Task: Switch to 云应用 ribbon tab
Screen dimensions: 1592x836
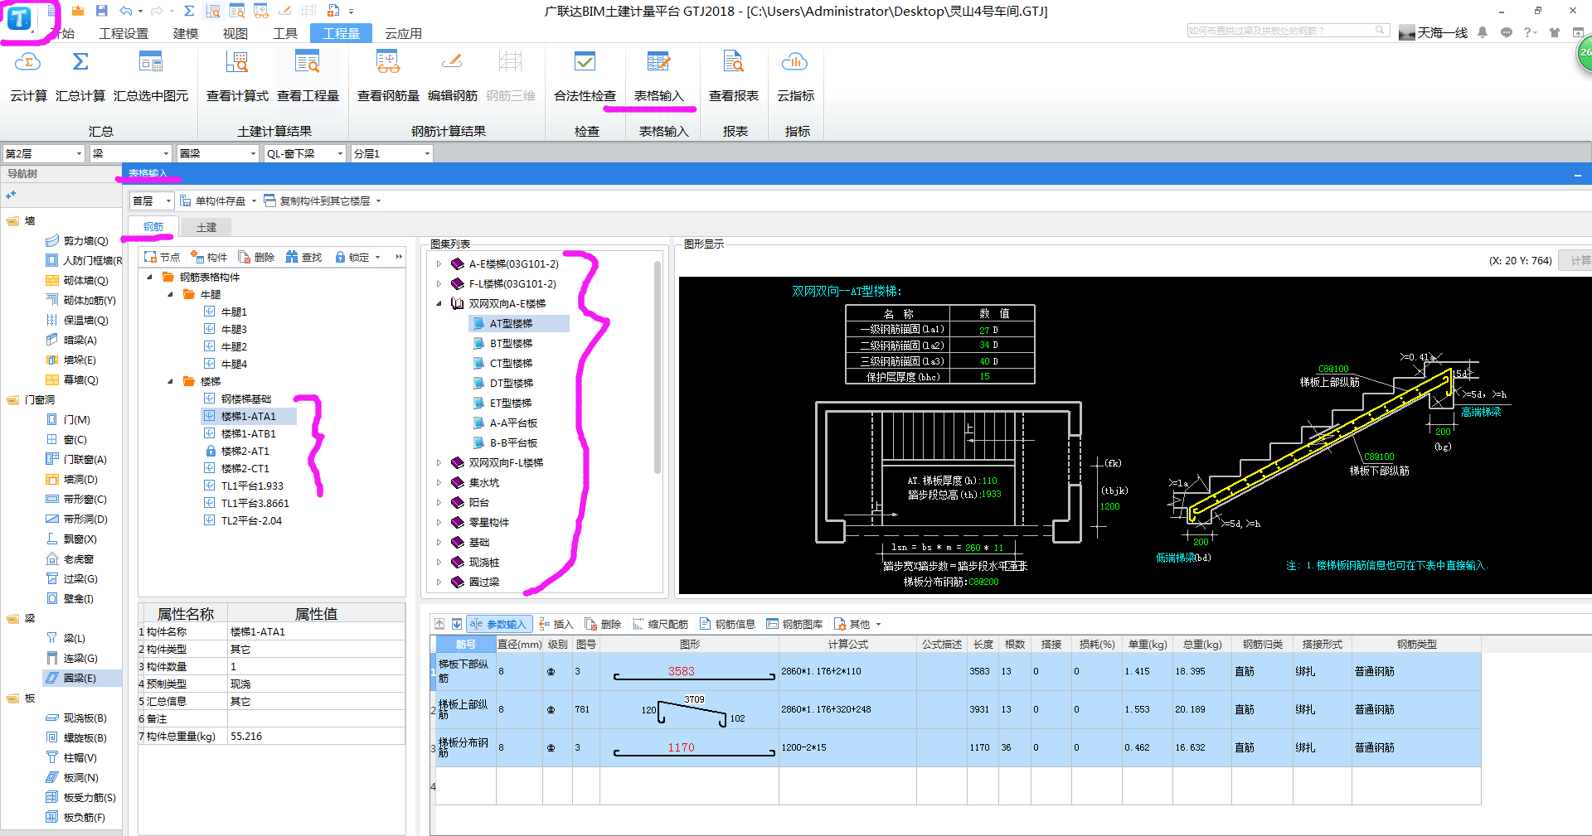Action: tap(403, 33)
